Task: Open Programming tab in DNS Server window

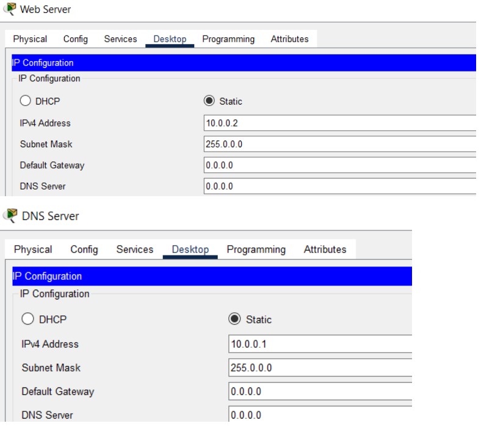Action: pos(256,249)
